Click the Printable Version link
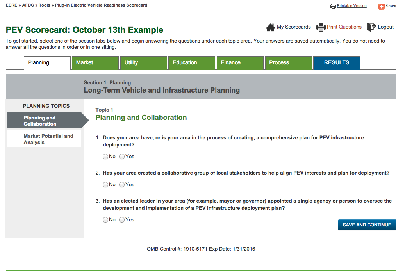This screenshot has width=405, height=278. click(351, 6)
